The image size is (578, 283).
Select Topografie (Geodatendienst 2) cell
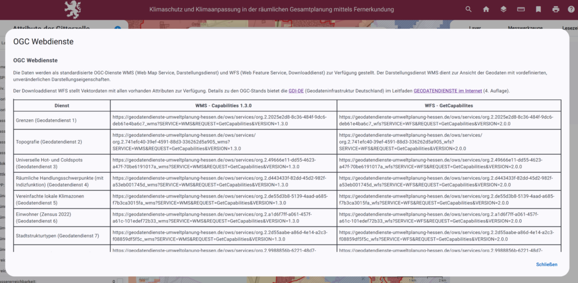[62, 142]
